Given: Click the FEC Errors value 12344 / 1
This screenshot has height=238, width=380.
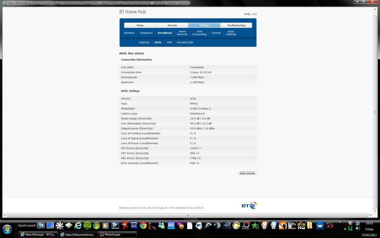Looking at the screenshot, I should coord(196,148).
